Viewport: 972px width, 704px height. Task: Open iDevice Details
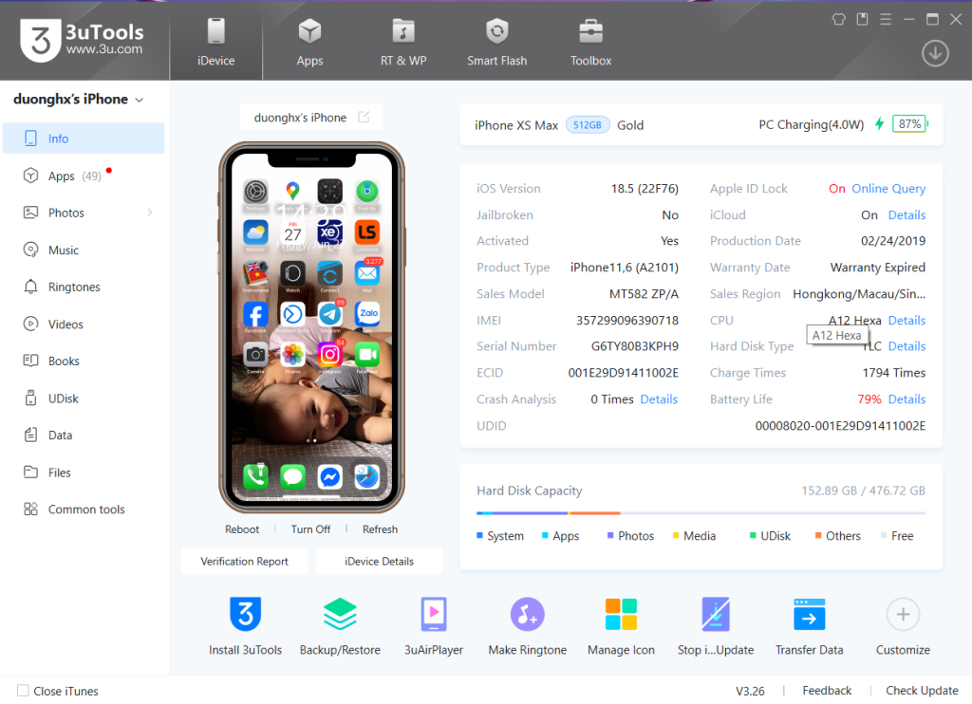[379, 561]
